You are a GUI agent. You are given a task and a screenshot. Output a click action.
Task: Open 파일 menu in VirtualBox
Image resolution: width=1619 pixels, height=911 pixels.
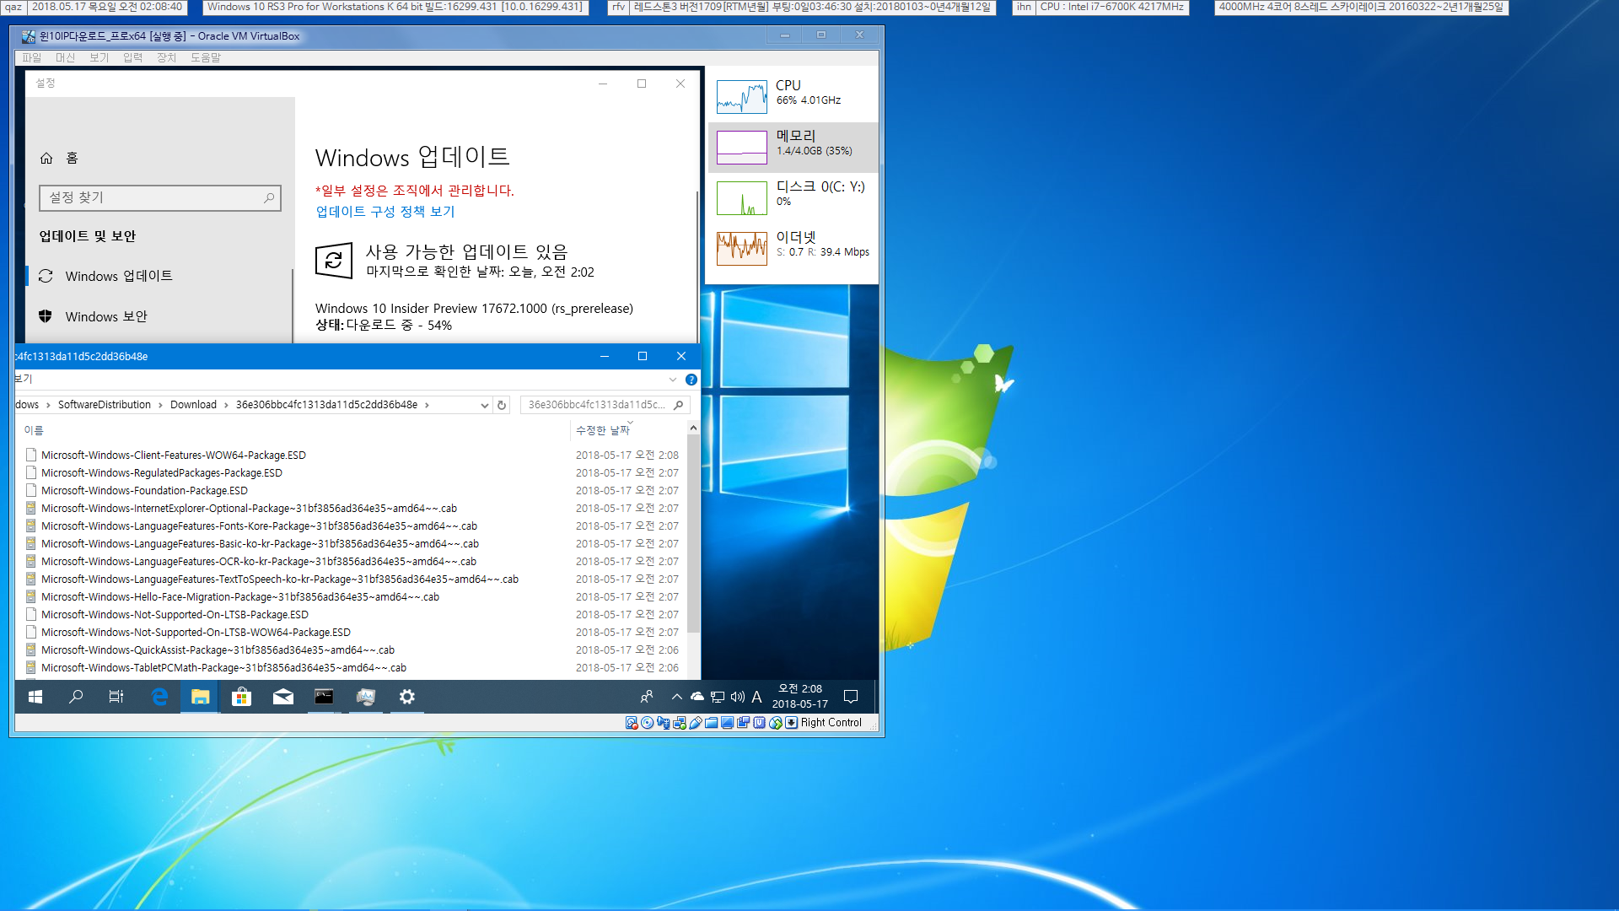(31, 57)
